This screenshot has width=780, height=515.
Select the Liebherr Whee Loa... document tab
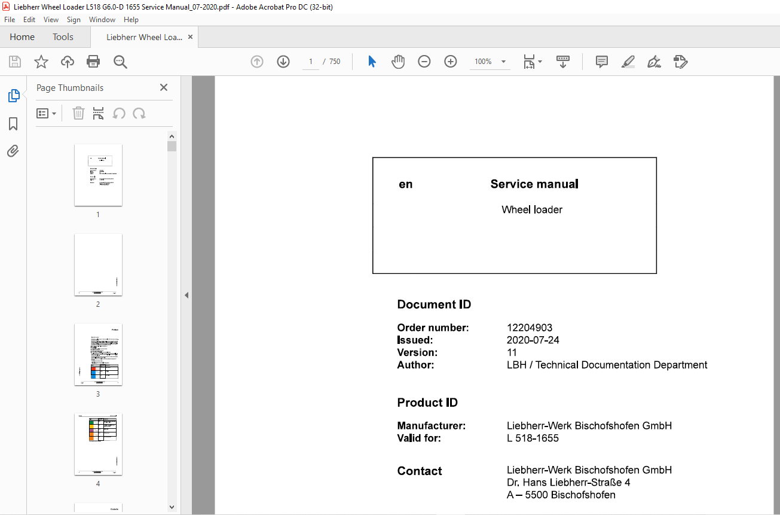(x=144, y=37)
